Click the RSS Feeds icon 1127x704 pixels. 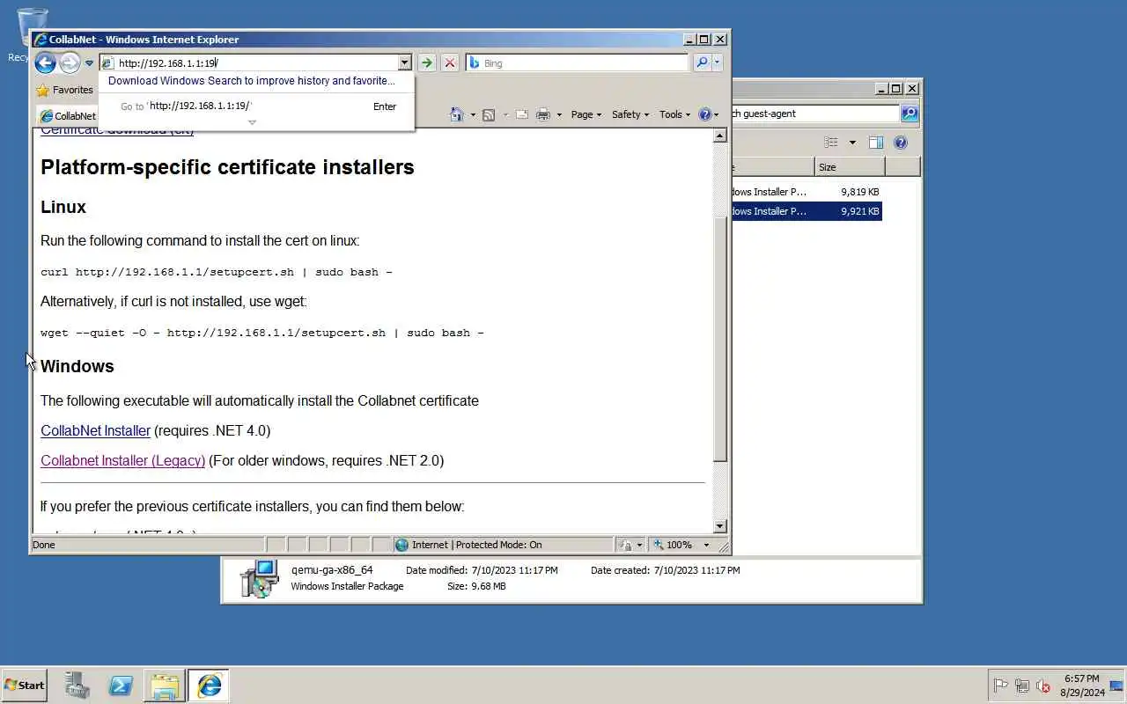point(489,114)
